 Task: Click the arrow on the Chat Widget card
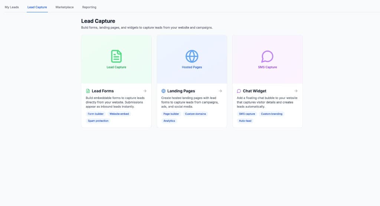pos(296,91)
